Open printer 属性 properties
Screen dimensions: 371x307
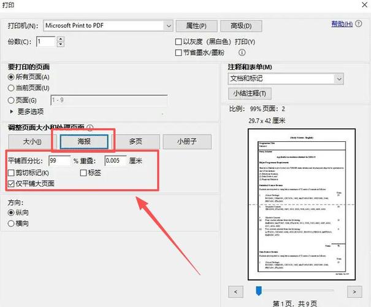(196, 26)
